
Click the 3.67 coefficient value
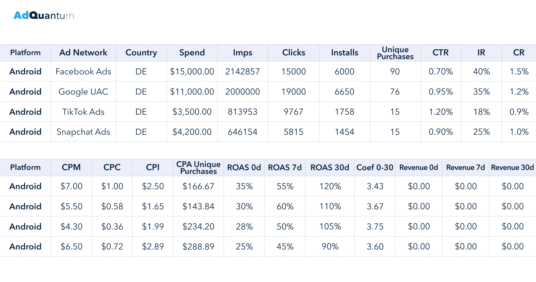coord(375,207)
